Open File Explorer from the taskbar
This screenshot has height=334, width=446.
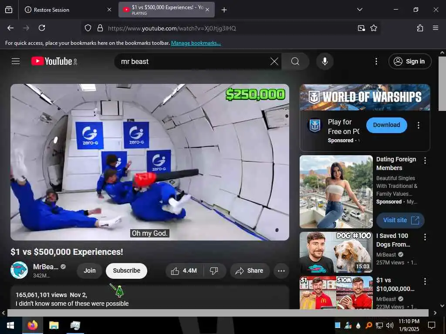tap(54, 325)
